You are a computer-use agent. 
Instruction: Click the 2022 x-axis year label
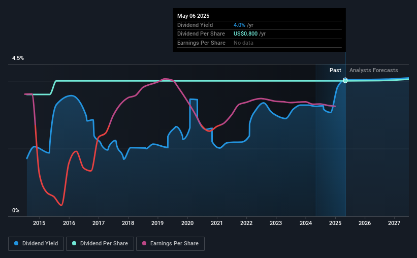point(246,223)
